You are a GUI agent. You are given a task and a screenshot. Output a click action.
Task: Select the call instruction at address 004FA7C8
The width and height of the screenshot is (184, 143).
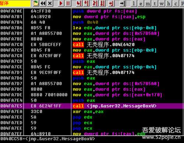point(104,56)
